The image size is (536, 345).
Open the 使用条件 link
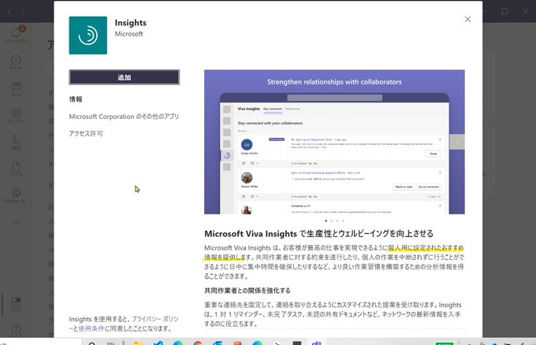click(91, 328)
